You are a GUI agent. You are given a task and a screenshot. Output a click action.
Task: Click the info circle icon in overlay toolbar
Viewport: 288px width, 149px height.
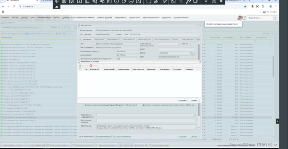(117, 1)
